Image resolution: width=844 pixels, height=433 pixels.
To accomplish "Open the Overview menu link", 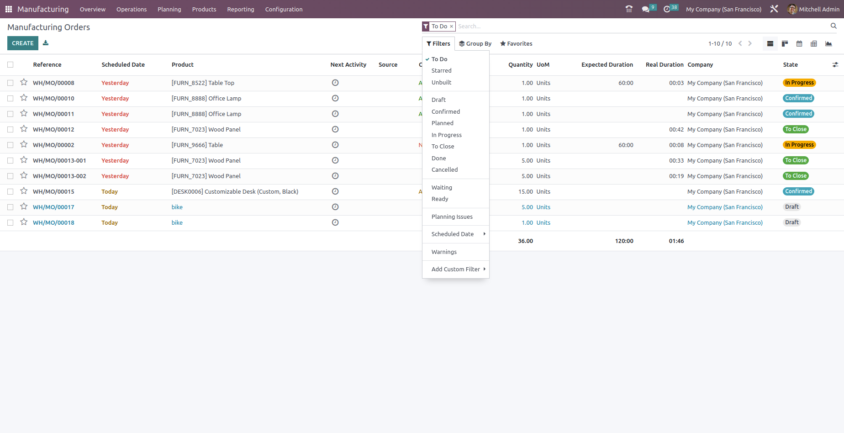I will click(93, 9).
